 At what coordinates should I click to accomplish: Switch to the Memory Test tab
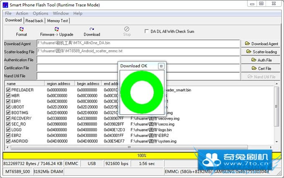point(58,21)
